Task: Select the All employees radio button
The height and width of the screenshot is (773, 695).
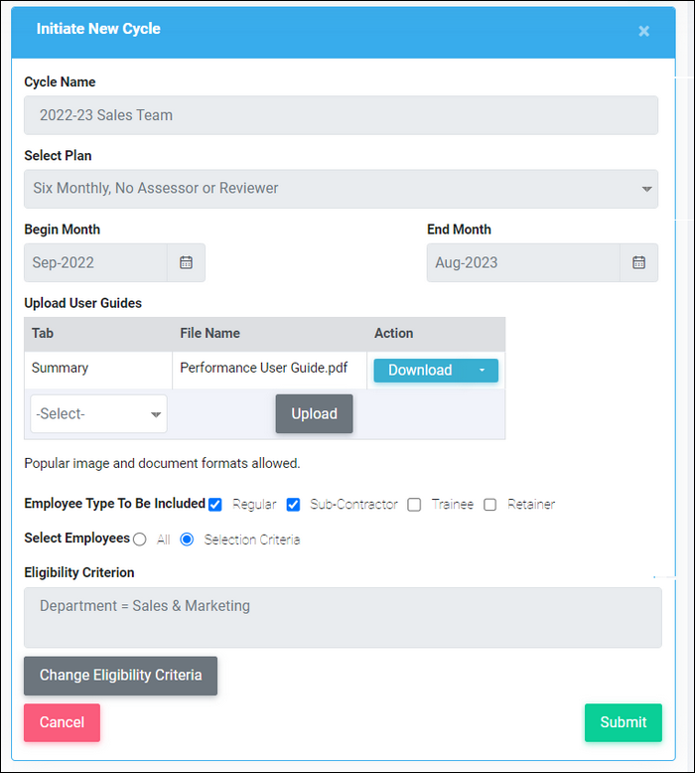Action: pos(140,540)
